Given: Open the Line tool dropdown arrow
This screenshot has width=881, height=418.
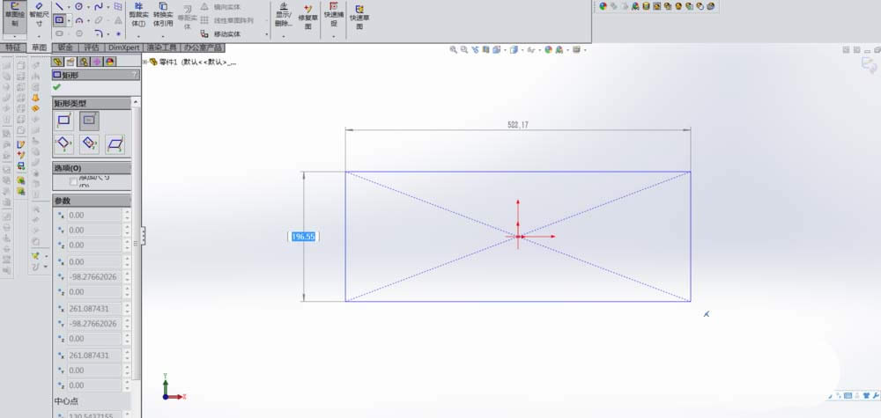Looking at the screenshot, I should 69,7.
